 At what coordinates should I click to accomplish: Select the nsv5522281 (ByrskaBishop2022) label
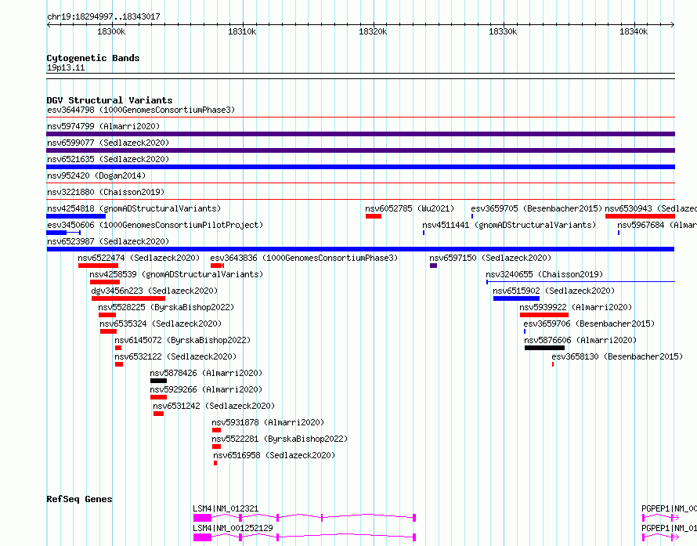(280, 439)
